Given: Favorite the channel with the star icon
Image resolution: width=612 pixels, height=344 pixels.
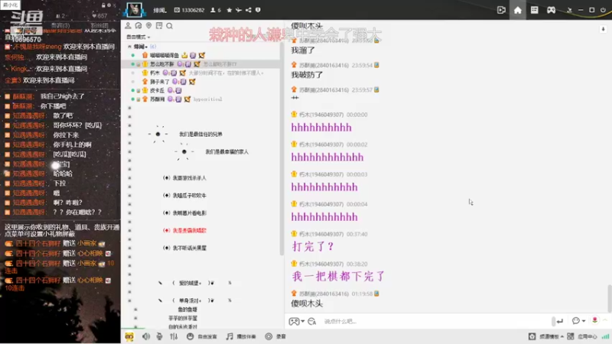Looking at the screenshot, I should pyautogui.click(x=229, y=10).
